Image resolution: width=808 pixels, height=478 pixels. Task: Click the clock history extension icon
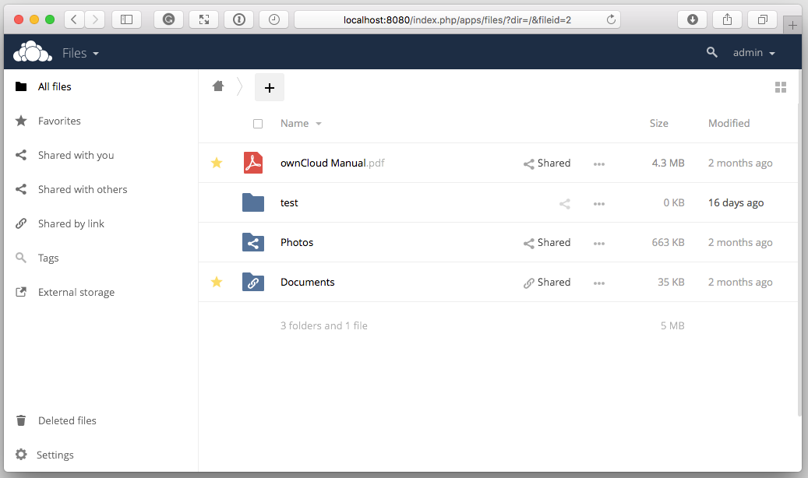tap(274, 19)
